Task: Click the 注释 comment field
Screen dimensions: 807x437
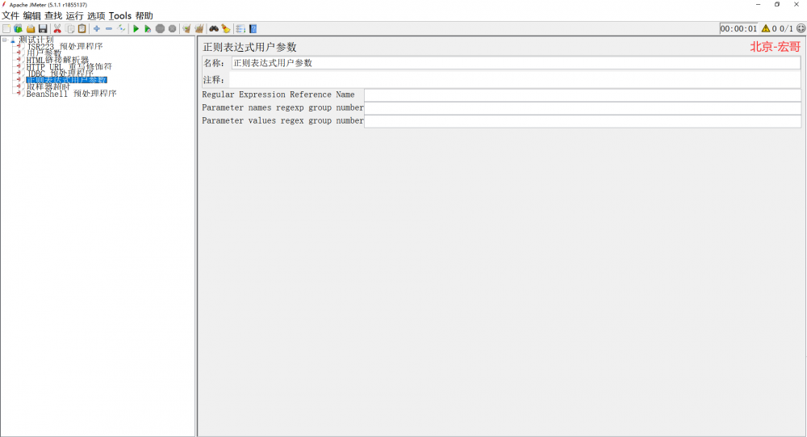Action: click(x=515, y=79)
